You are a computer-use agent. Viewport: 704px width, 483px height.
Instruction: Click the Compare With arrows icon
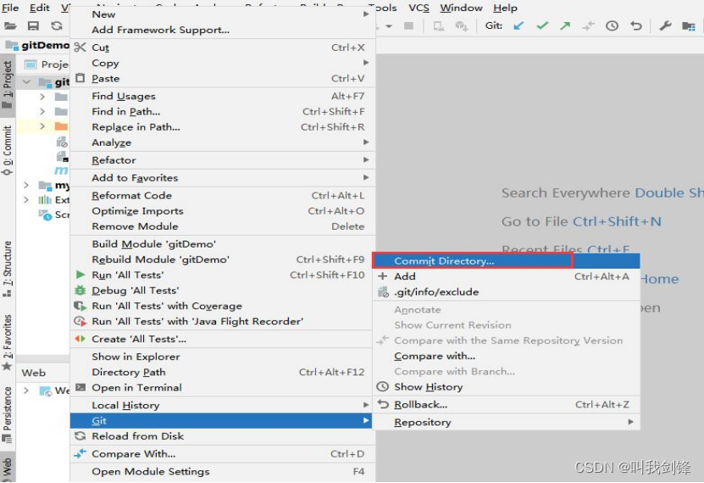pyautogui.click(x=80, y=454)
